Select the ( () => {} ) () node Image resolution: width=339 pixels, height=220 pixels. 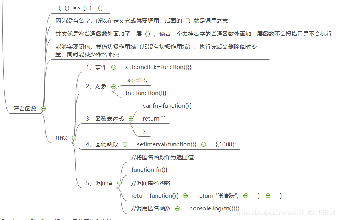click(80, 8)
